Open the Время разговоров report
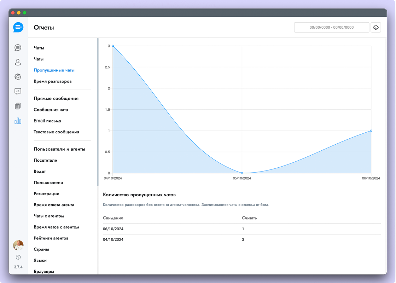The width and height of the screenshot is (396, 283). (x=53, y=81)
